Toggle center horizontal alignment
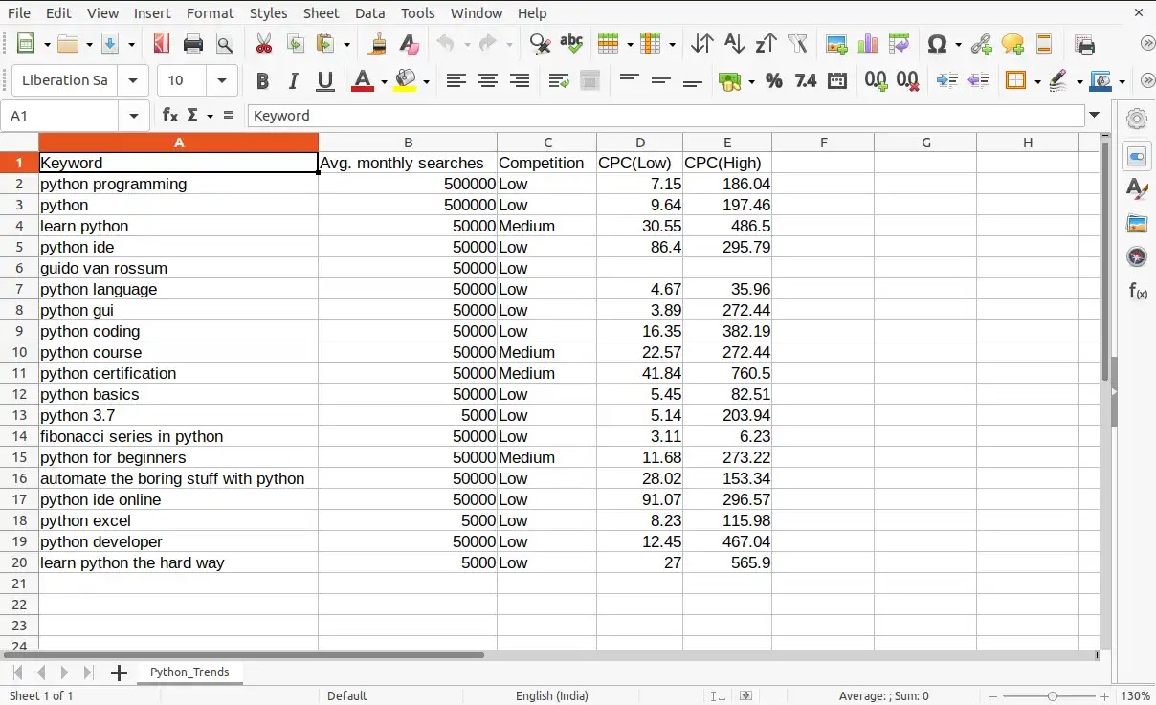This screenshot has width=1156, height=705. tap(488, 81)
